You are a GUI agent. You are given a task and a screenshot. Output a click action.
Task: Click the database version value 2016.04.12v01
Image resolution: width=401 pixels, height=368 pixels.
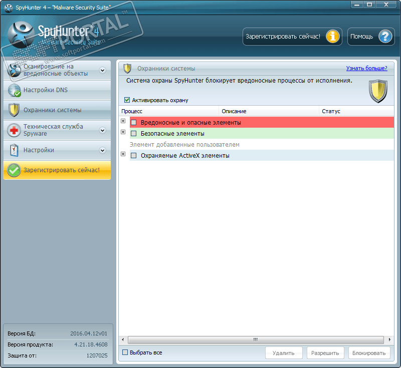[89, 333]
